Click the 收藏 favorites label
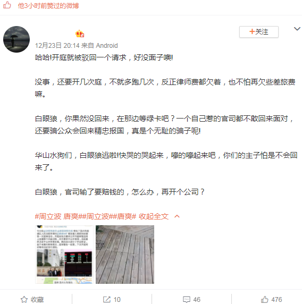The height and width of the screenshot is (304, 302). point(37,300)
